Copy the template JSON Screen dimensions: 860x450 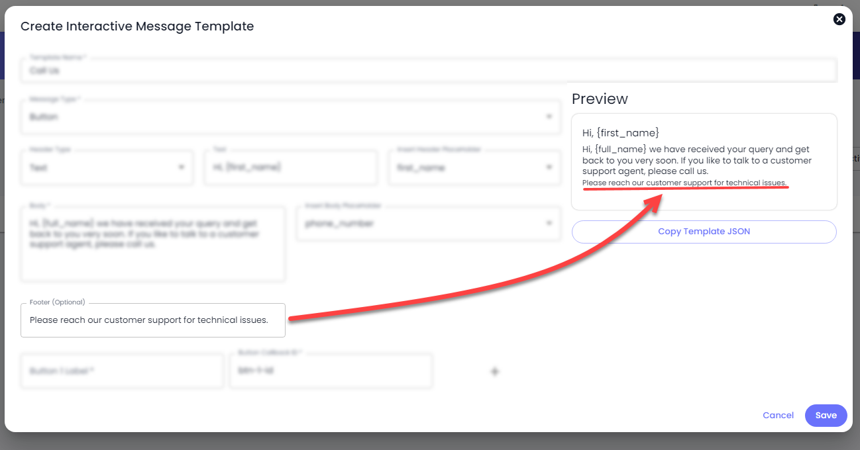[704, 232]
